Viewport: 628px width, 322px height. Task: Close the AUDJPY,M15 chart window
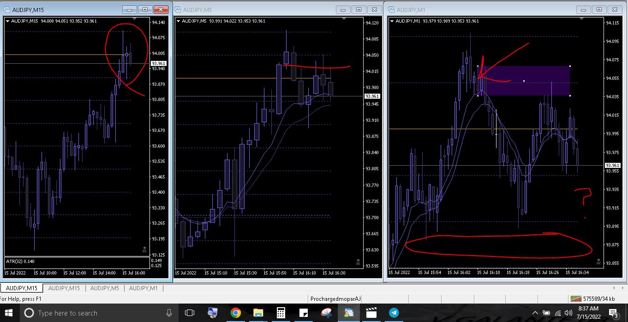[x=161, y=9]
